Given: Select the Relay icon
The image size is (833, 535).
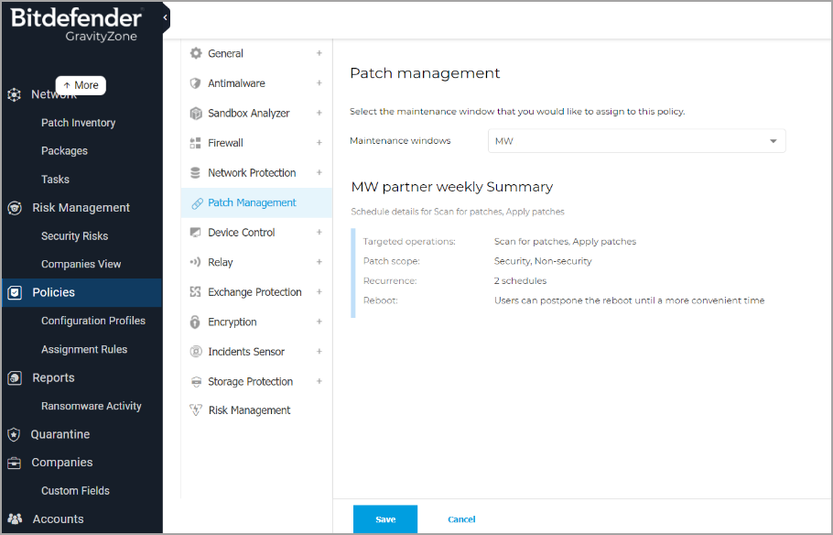Looking at the screenshot, I should [196, 262].
